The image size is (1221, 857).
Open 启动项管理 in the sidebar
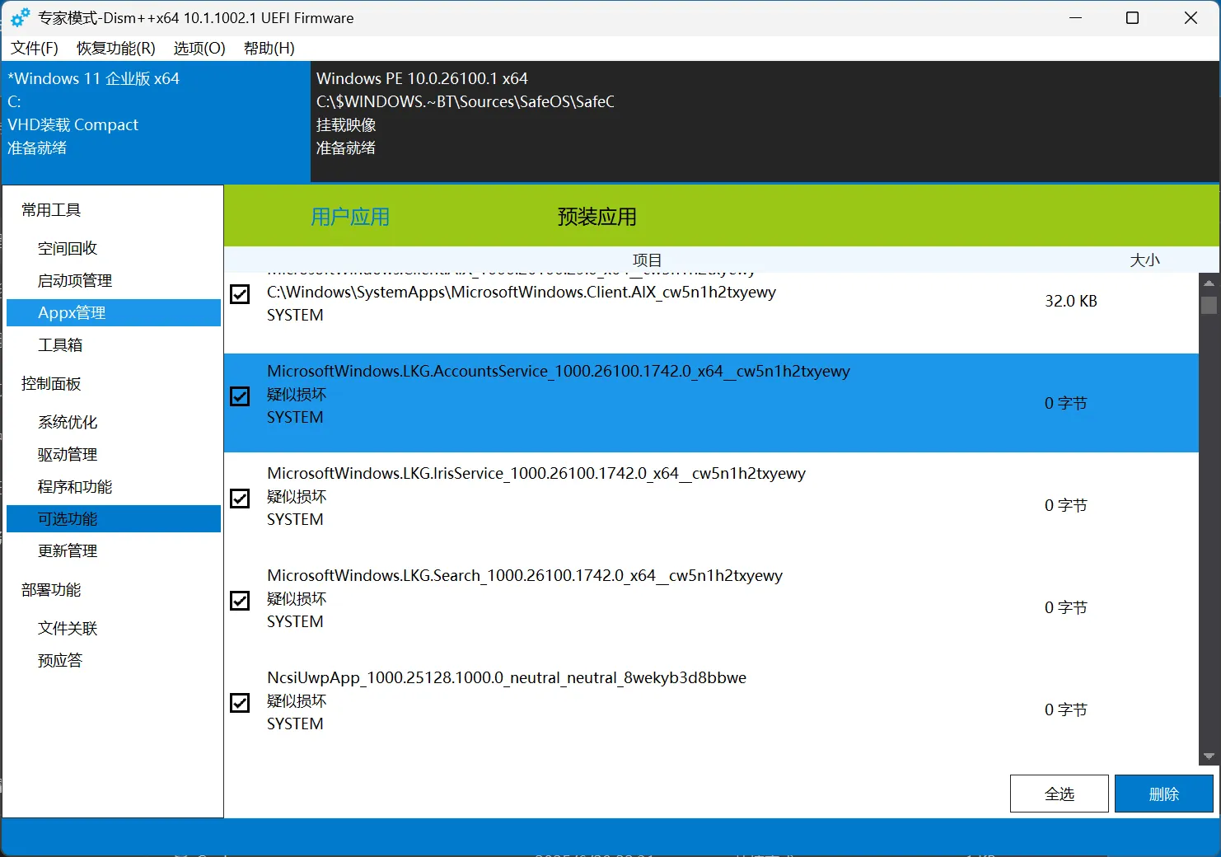[75, 280]
